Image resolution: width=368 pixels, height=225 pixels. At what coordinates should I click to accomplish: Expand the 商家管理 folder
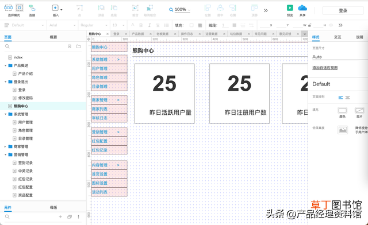click(x=5, y=147)
